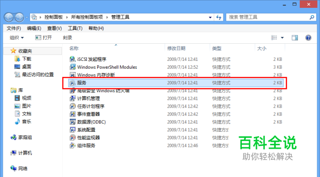Select 网络 in sidebar
Screen dimensions: 320x177
coord(23,168)
